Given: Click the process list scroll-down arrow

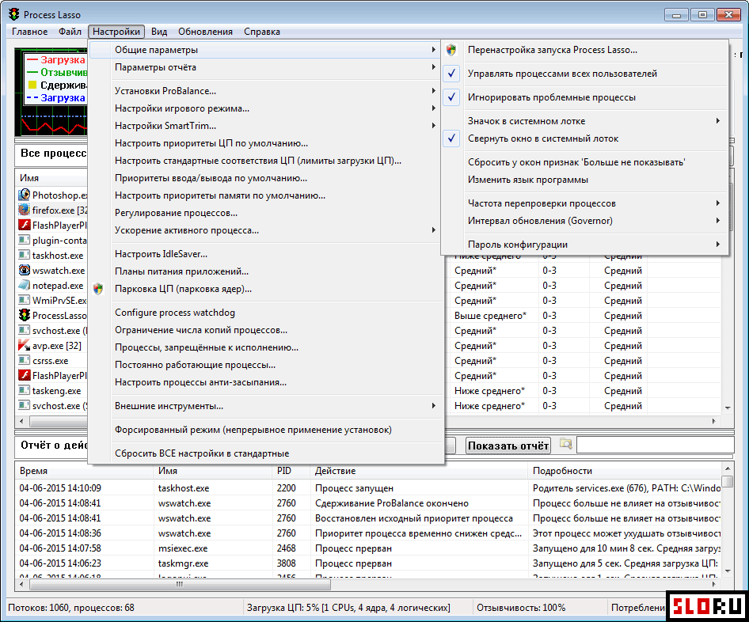Looking at the screenshot, I should (x=728, y=408).
